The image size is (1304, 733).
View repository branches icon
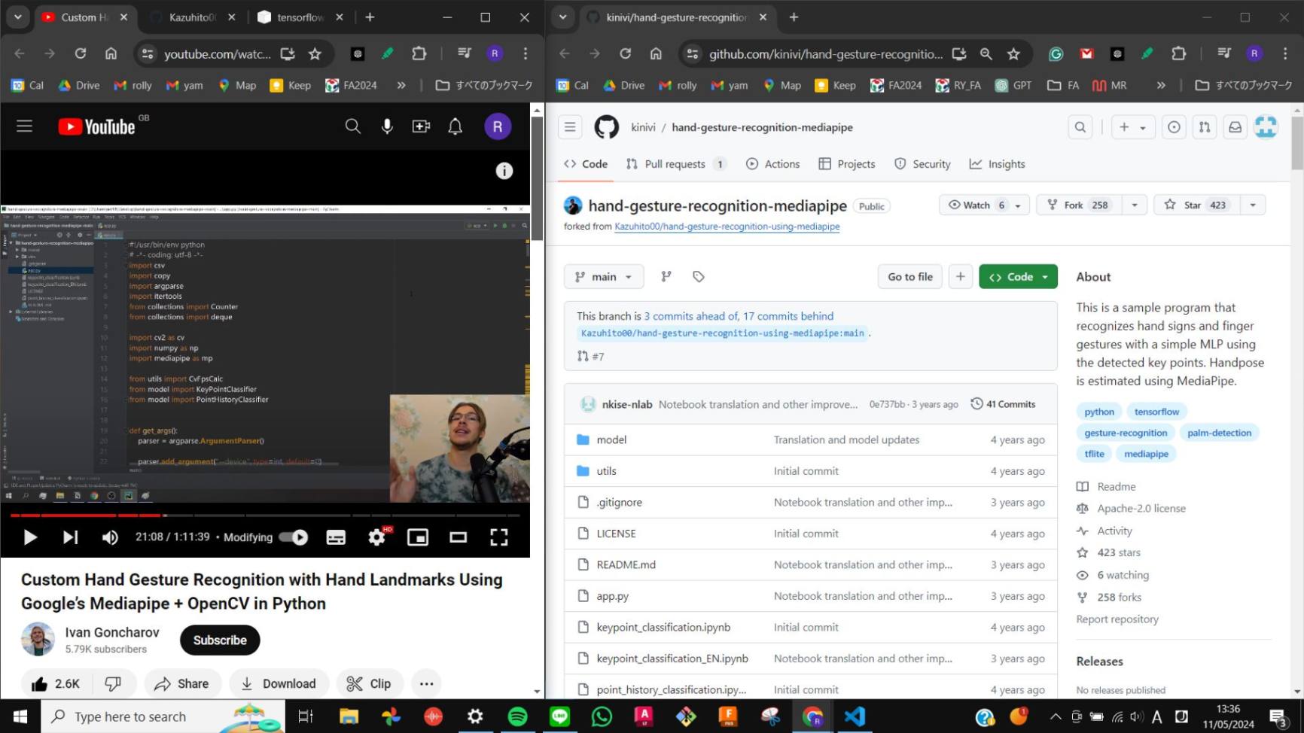pos(666,277)
